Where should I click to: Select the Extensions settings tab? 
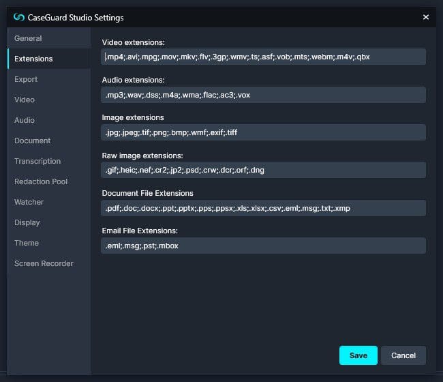pyautogui.click(x=49, y=59)
